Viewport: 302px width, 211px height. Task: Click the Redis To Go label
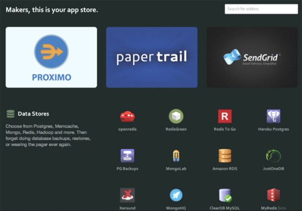coord(225,129)
